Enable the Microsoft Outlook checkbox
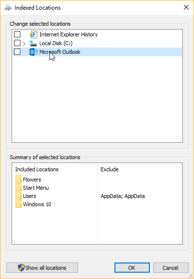 [x=17, y=52]
